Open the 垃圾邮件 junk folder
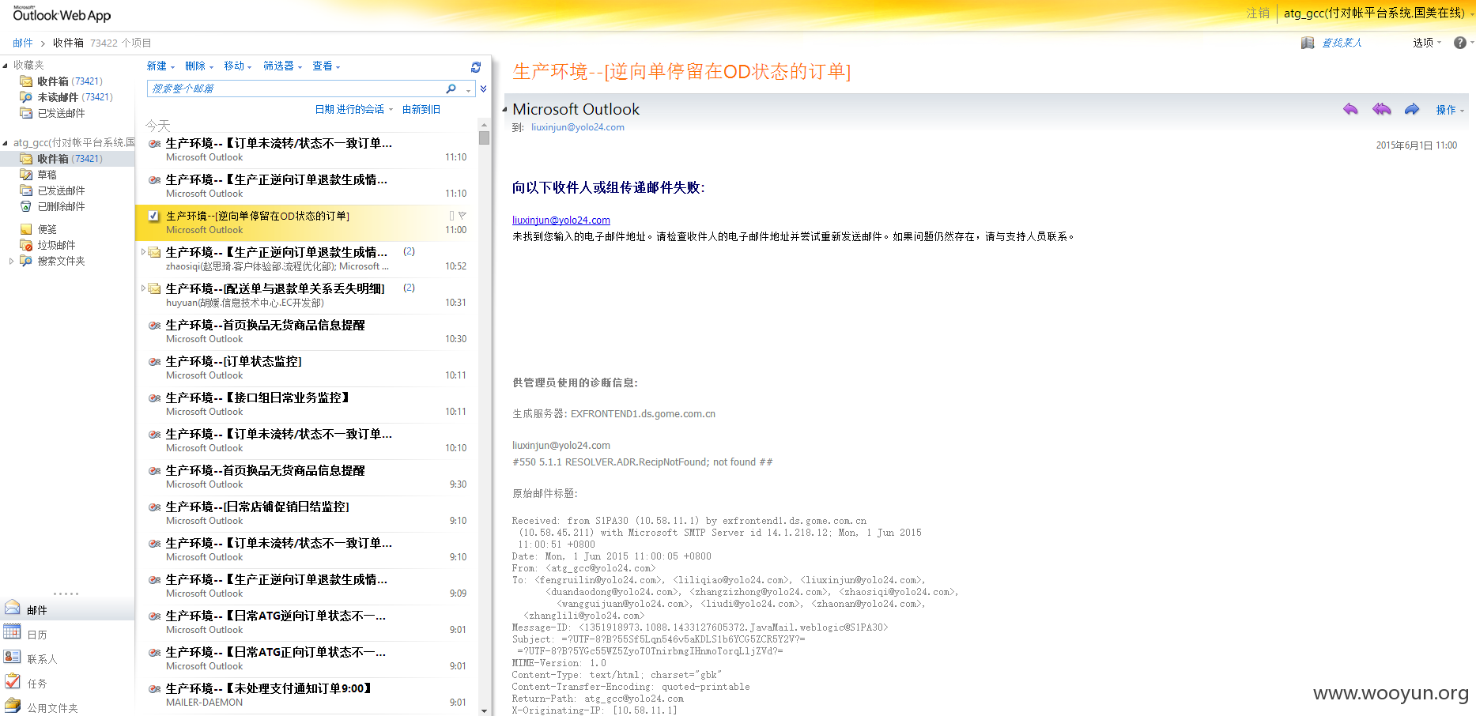 tap(56, 245)
